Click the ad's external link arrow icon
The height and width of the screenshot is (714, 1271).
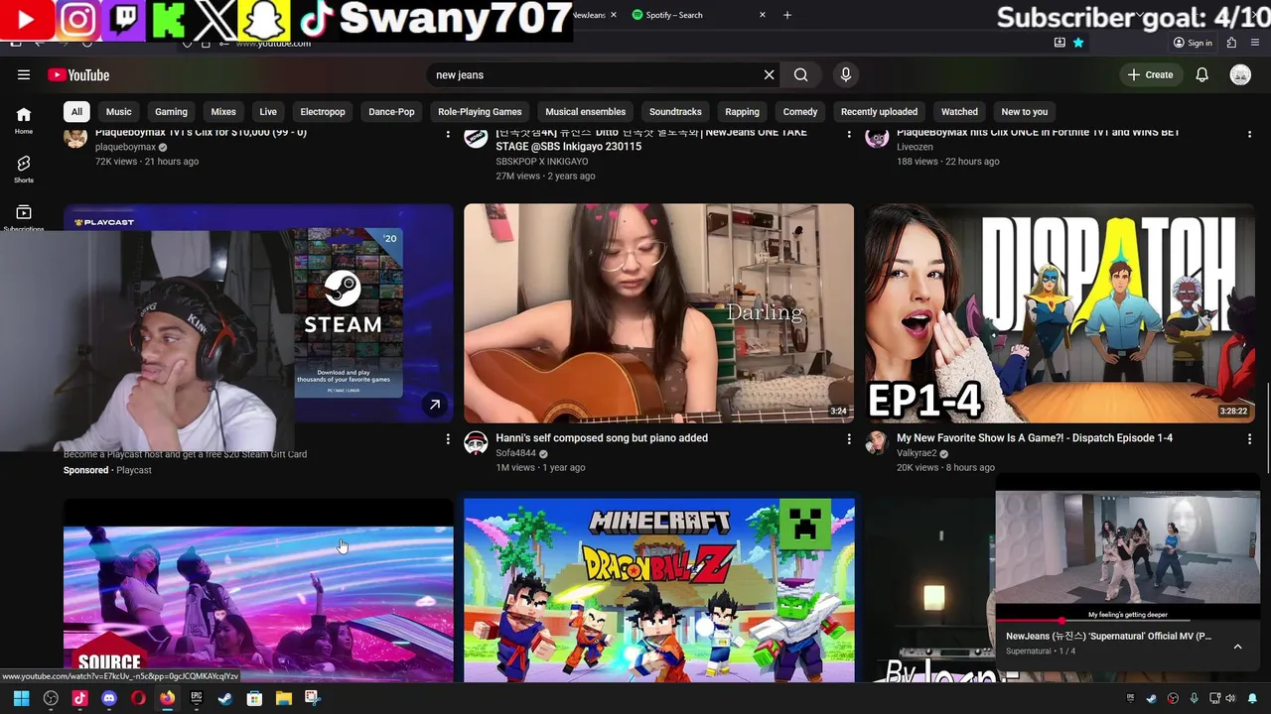click(434, 404)
